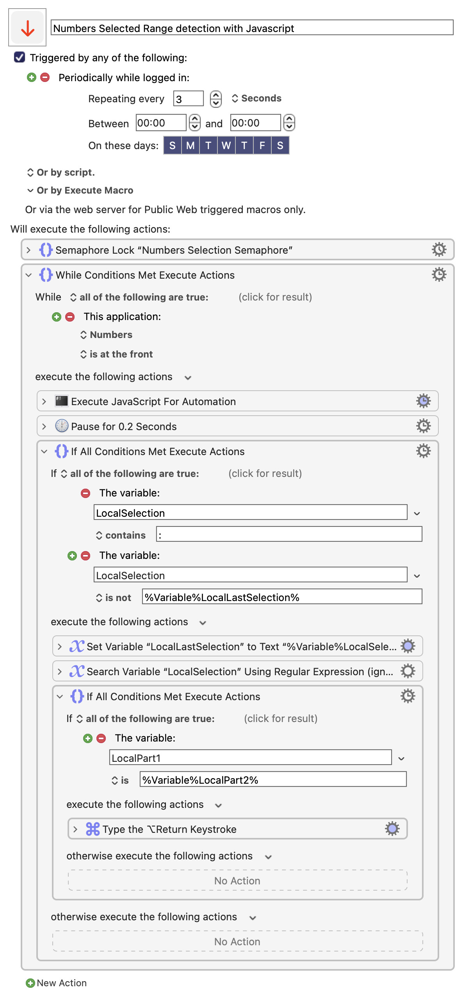Open the 'Or by script.' popup
Viewport: 463px width, 996px height.
tap(61, 172)
